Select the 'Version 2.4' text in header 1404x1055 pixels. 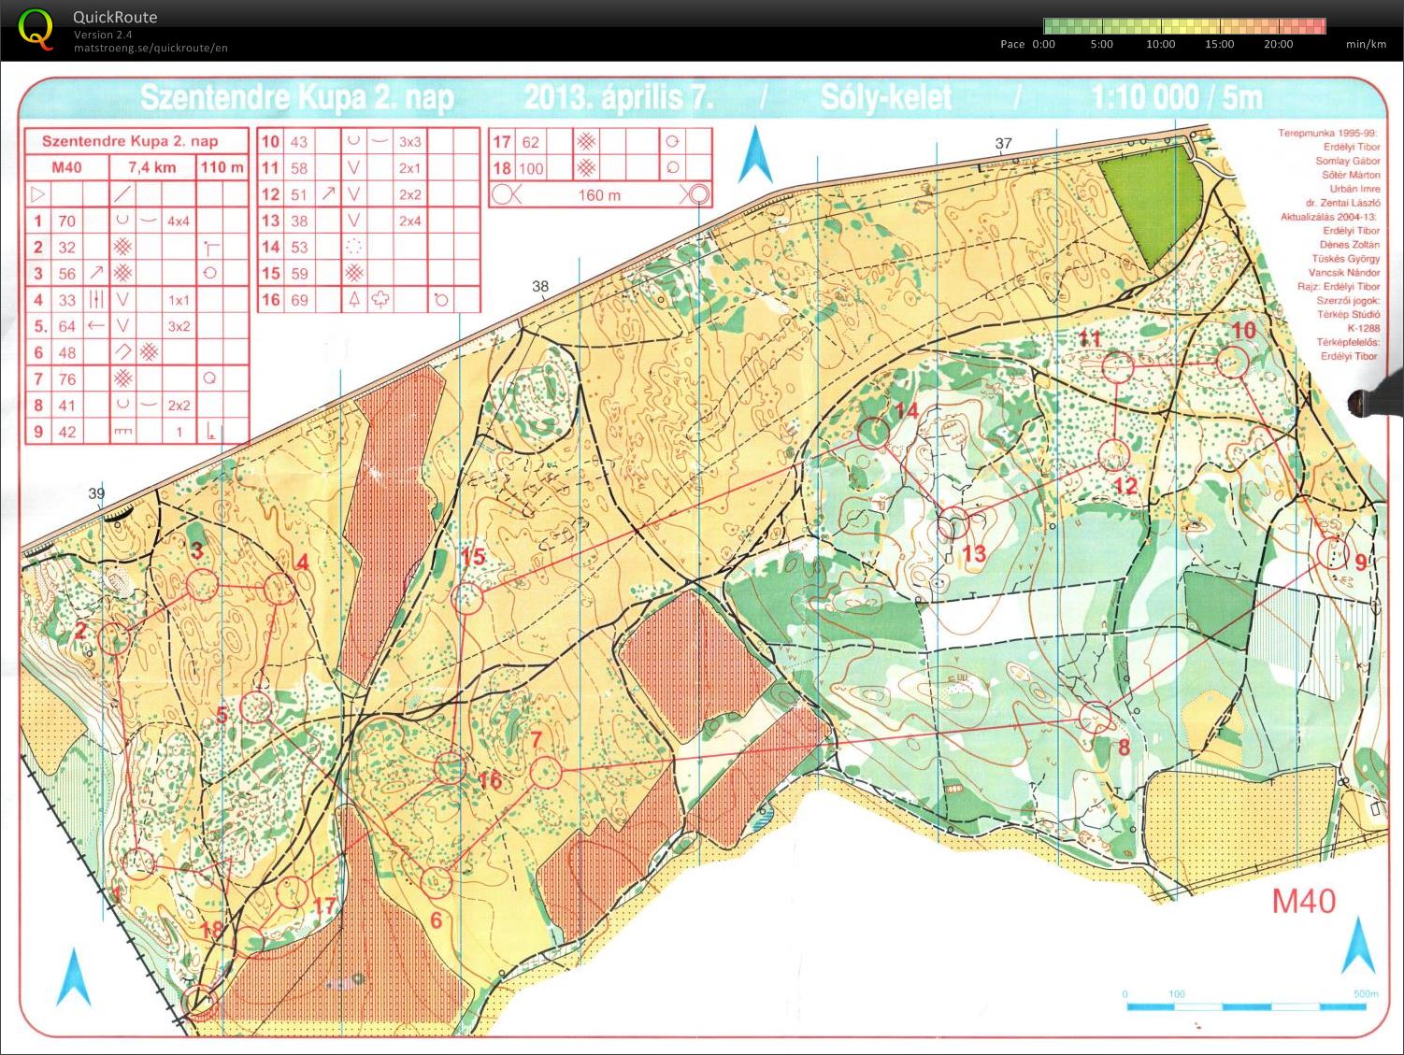coord(103,35)
